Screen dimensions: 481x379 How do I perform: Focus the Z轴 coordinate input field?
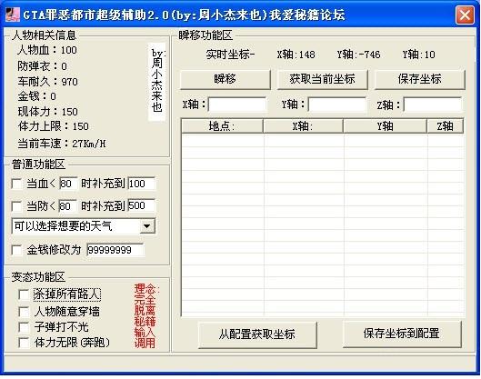tap(432, 105)
